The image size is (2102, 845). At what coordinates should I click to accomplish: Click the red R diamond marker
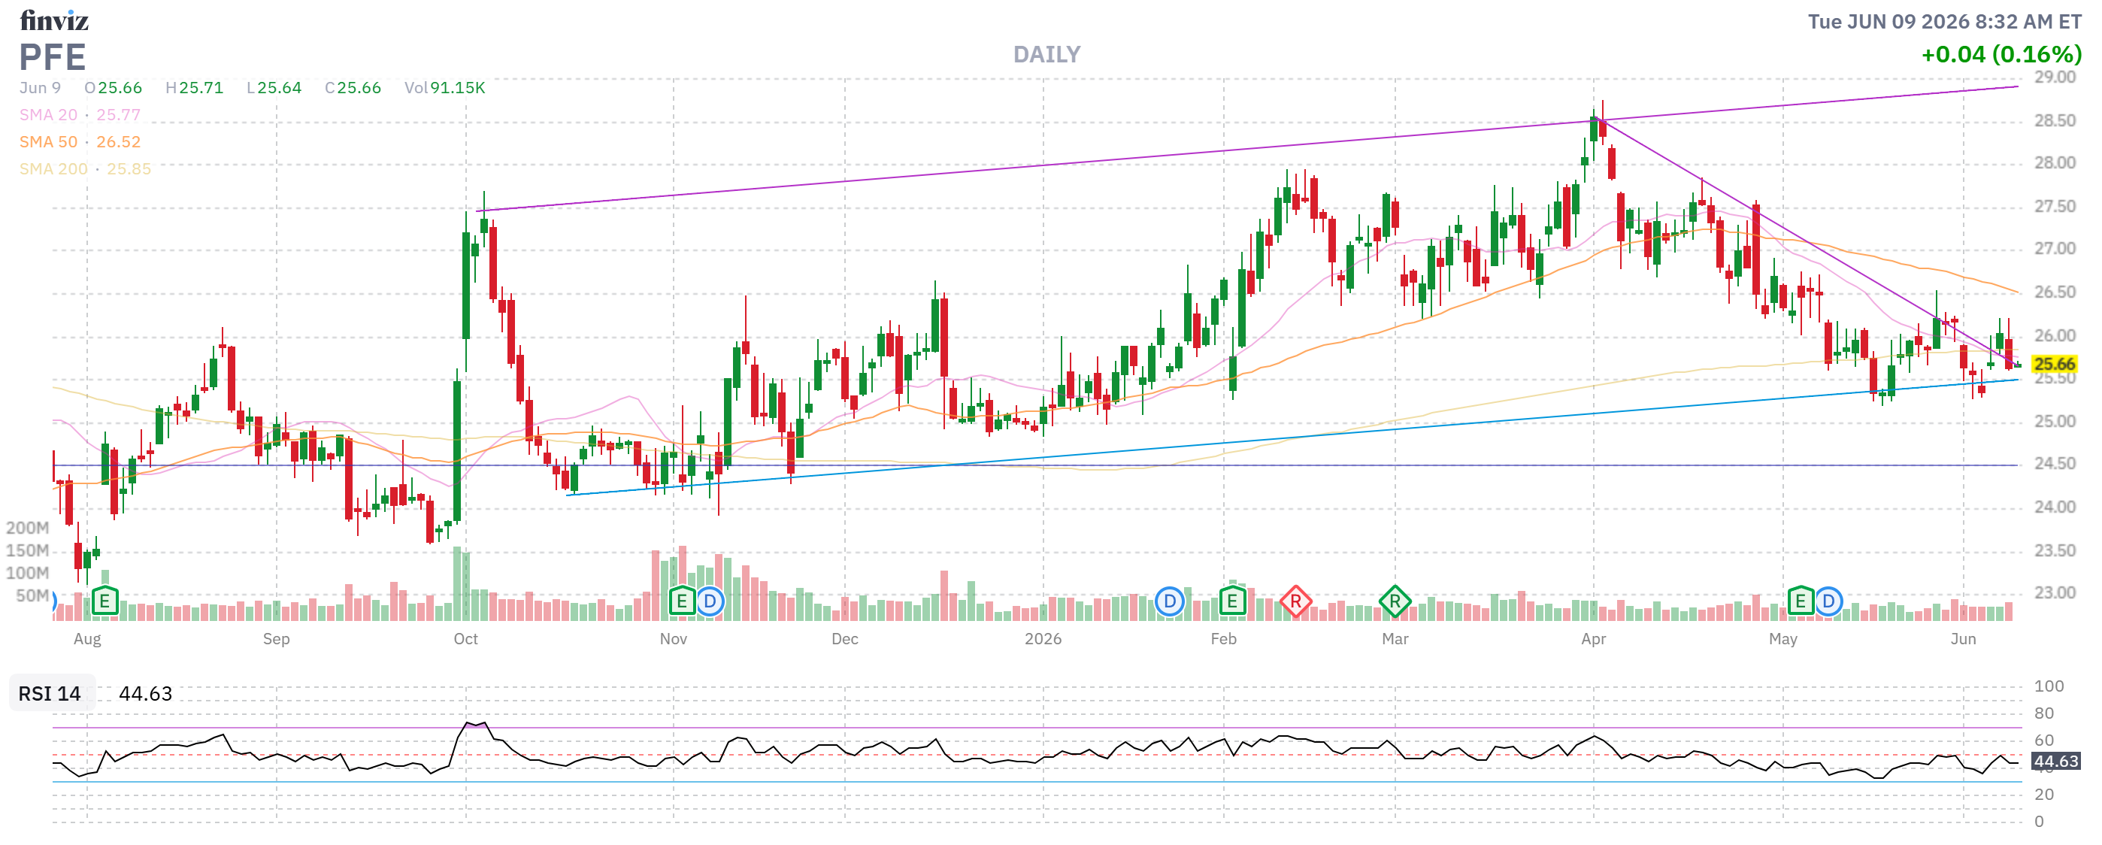point(1296,602)
